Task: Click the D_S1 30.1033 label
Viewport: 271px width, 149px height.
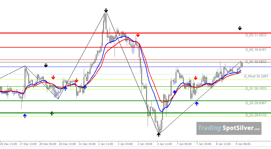Action: [256, 88]
